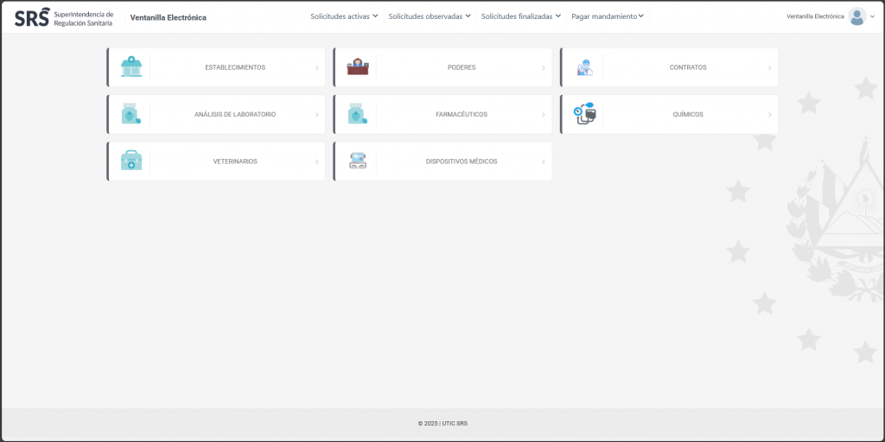Click the Veterinarios first aid kit icon
885x442 pixels.
click(131, 161)
